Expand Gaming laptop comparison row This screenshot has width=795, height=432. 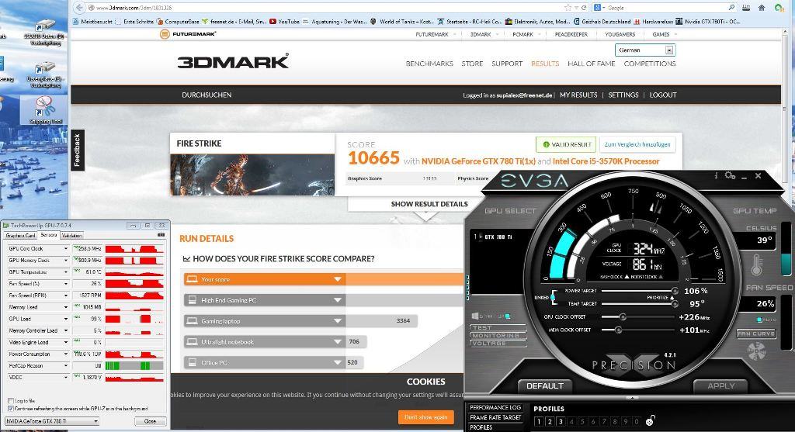pos(338,321)
